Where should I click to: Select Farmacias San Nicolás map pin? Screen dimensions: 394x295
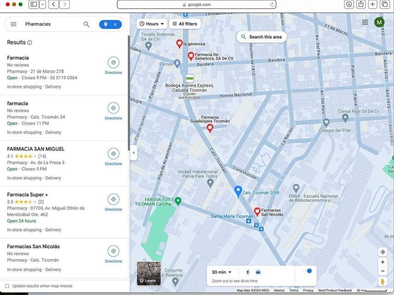click(x=257, y=212)
